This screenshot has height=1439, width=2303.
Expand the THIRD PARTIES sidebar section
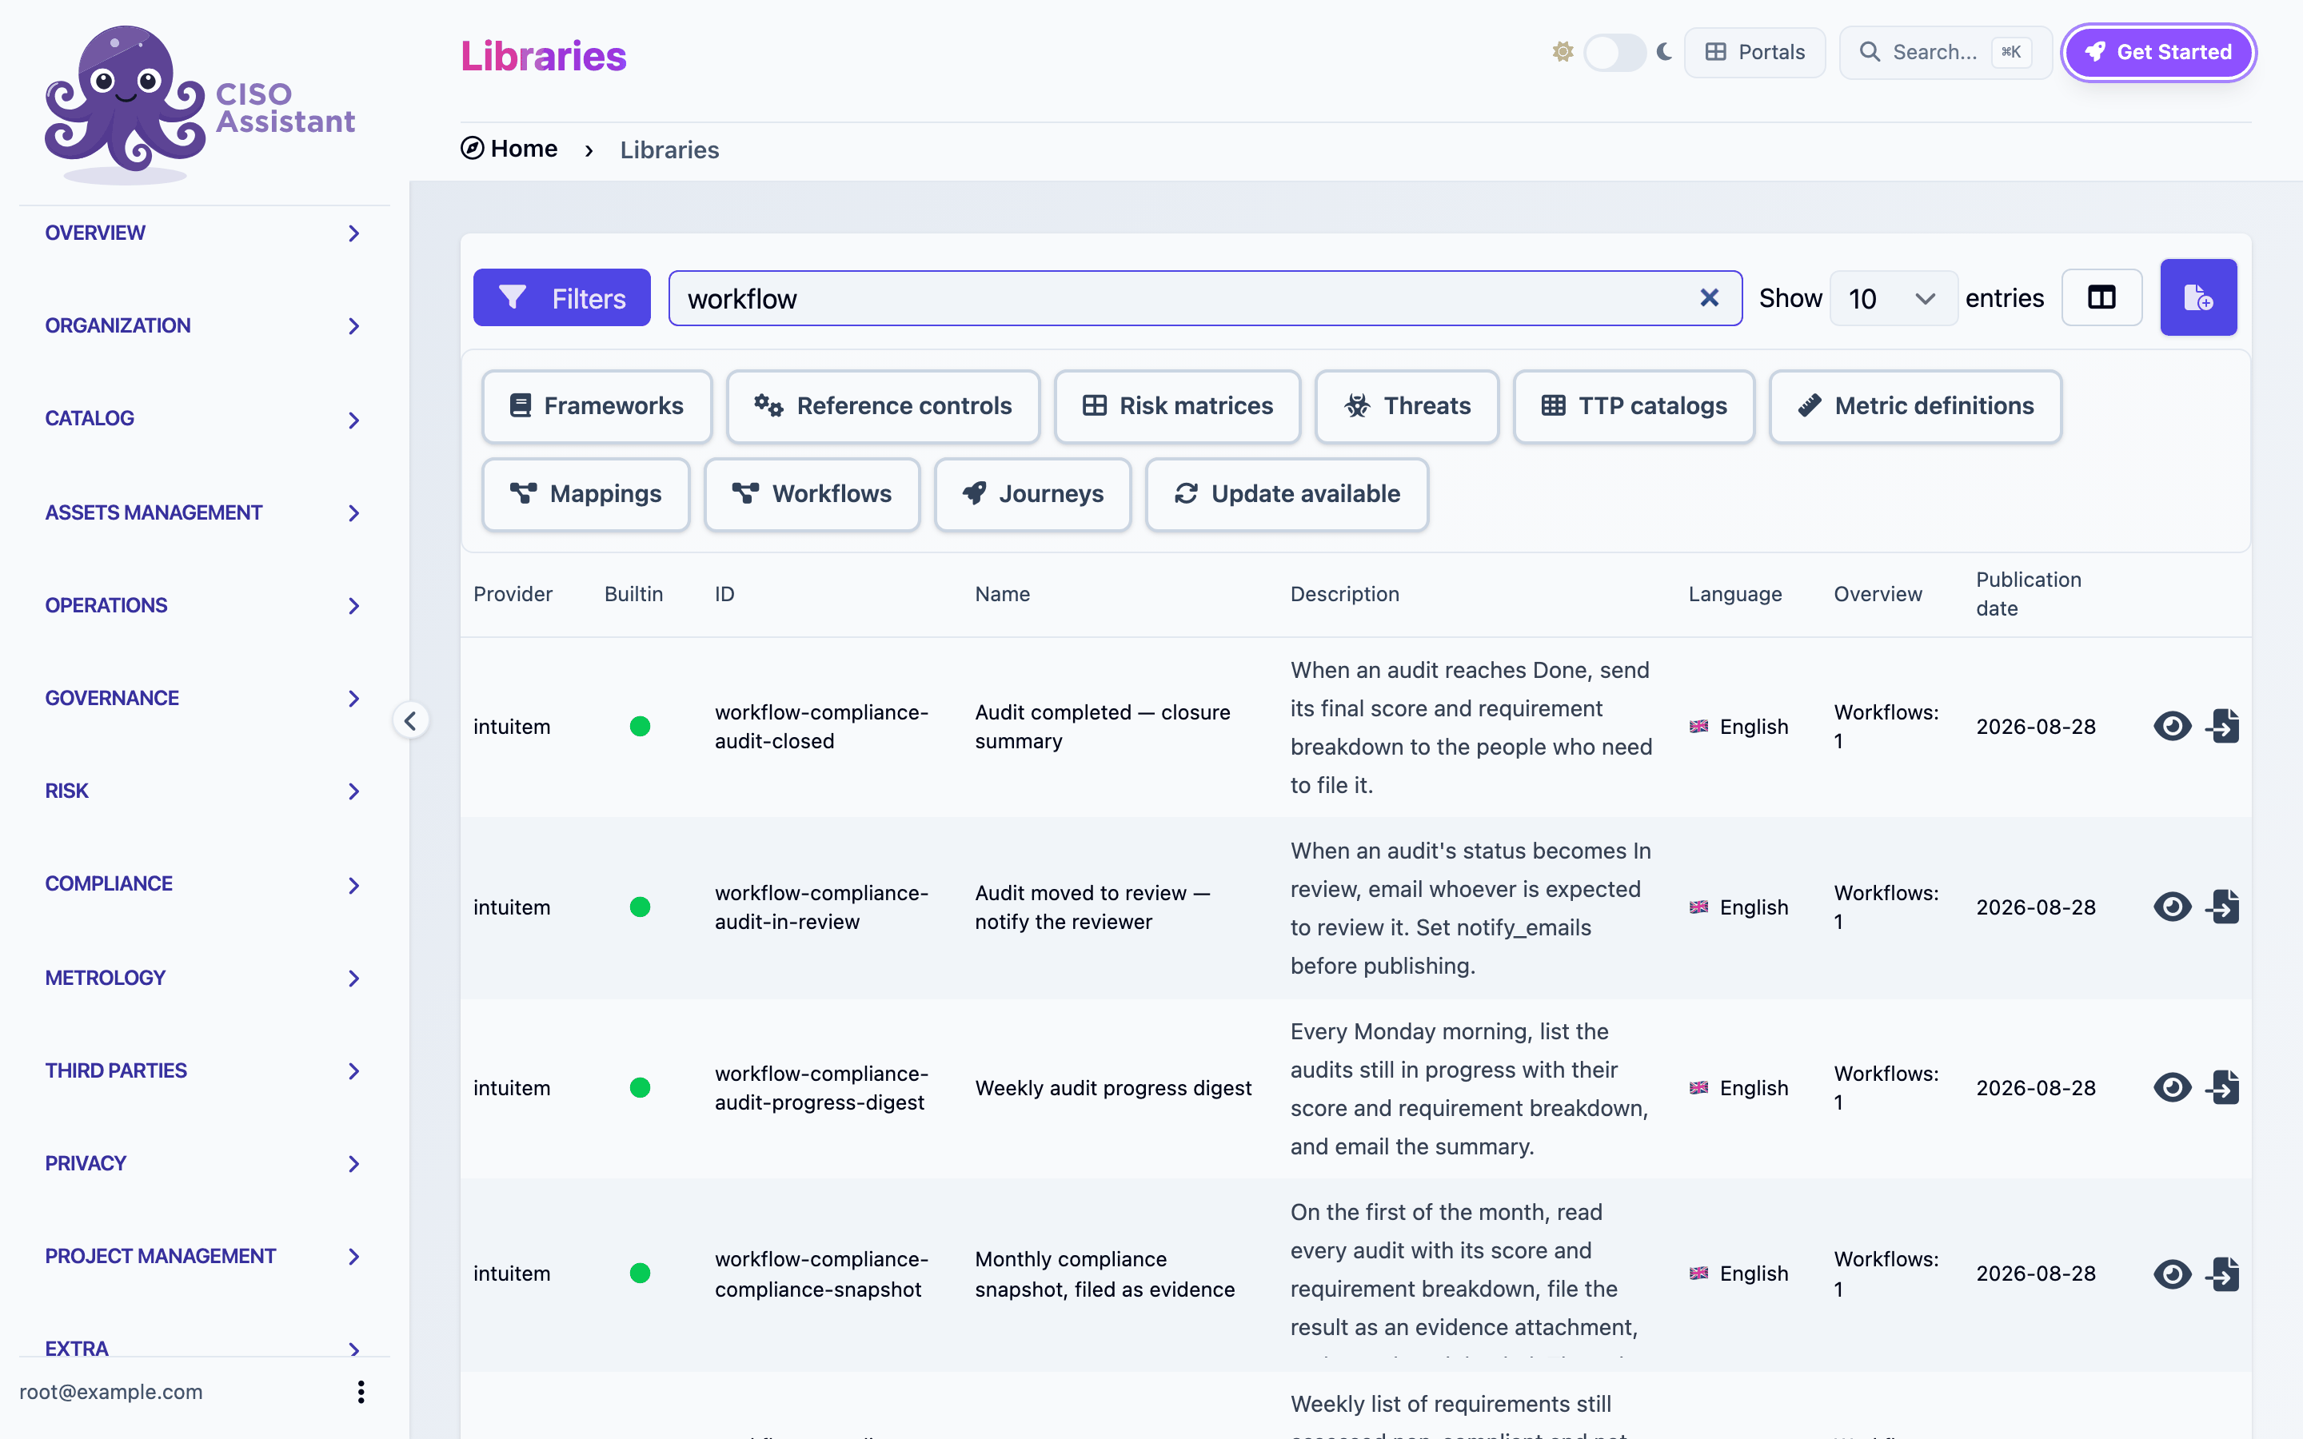[x=202, y=1070]
